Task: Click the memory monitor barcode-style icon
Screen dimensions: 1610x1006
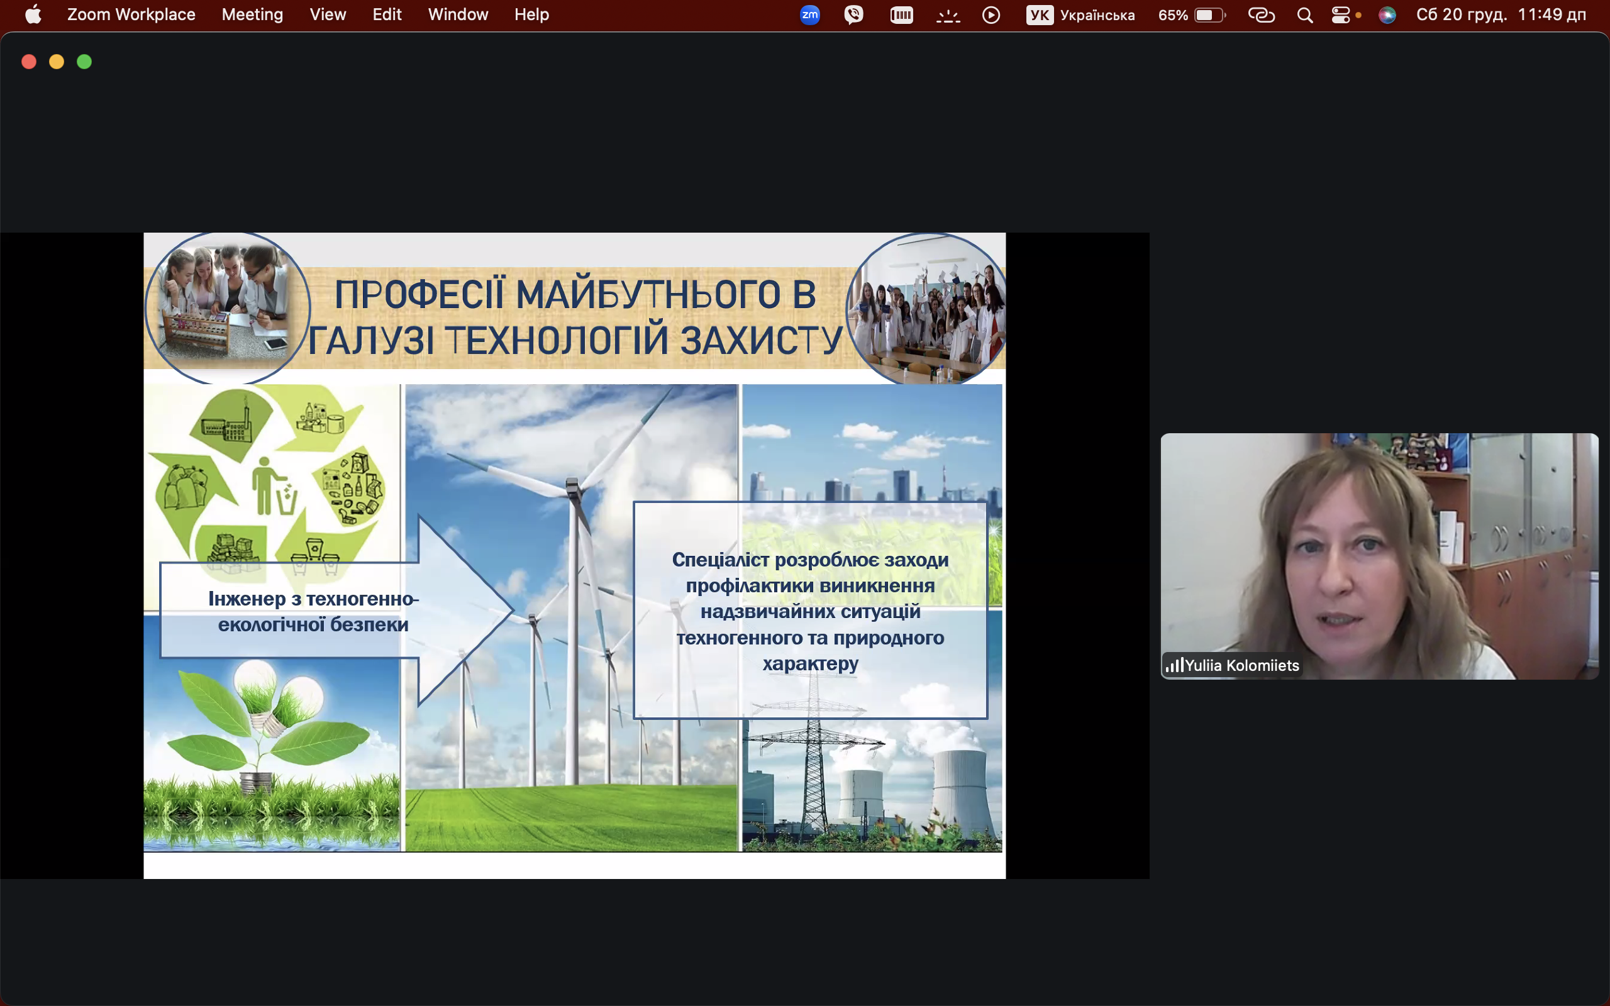Action: [901, 14]
